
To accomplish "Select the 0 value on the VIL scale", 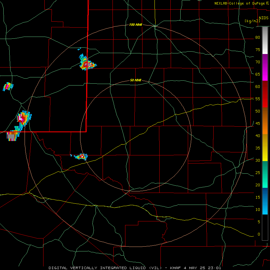I will click(x=259, y=234).
